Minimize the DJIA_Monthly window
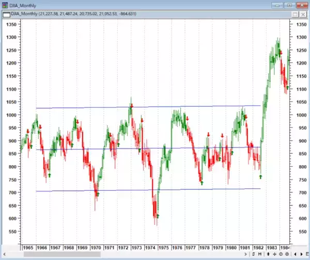310x260 pixels. tap(277, 5)
